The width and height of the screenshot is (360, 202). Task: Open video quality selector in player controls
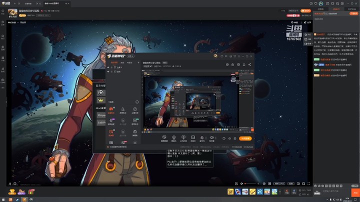[279, 183]
